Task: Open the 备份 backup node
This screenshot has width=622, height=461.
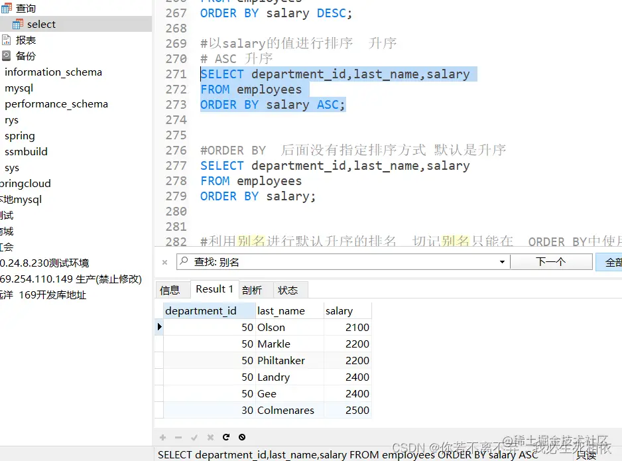Action: tap(25, 56)
